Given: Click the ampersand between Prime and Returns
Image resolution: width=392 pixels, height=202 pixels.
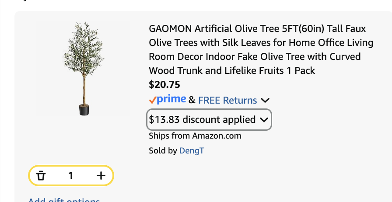Looking at the screenshot, I should point(192,101).
